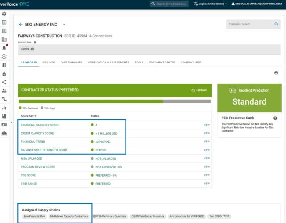The width and height of the screenshot is (286, 223).
Task: Open the Company Info tab
Action: pyautogui.click(x=191, y=63)
